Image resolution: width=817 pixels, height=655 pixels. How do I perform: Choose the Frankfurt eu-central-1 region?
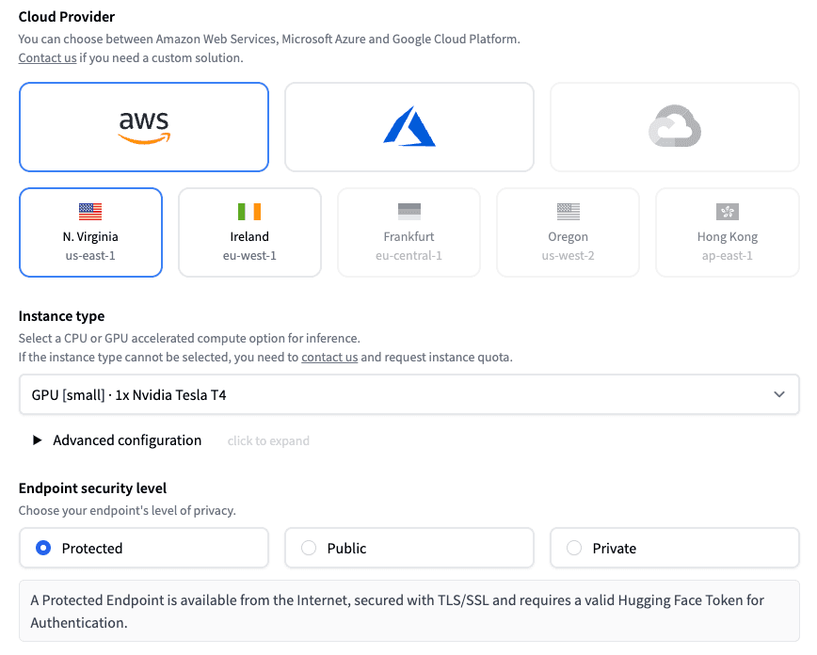pyautogui.click(x=409, y=232)
